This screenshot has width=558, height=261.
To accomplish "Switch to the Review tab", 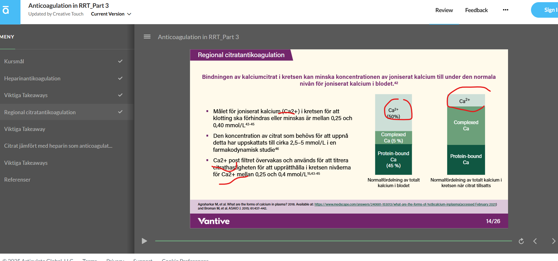I will [444, 10].
